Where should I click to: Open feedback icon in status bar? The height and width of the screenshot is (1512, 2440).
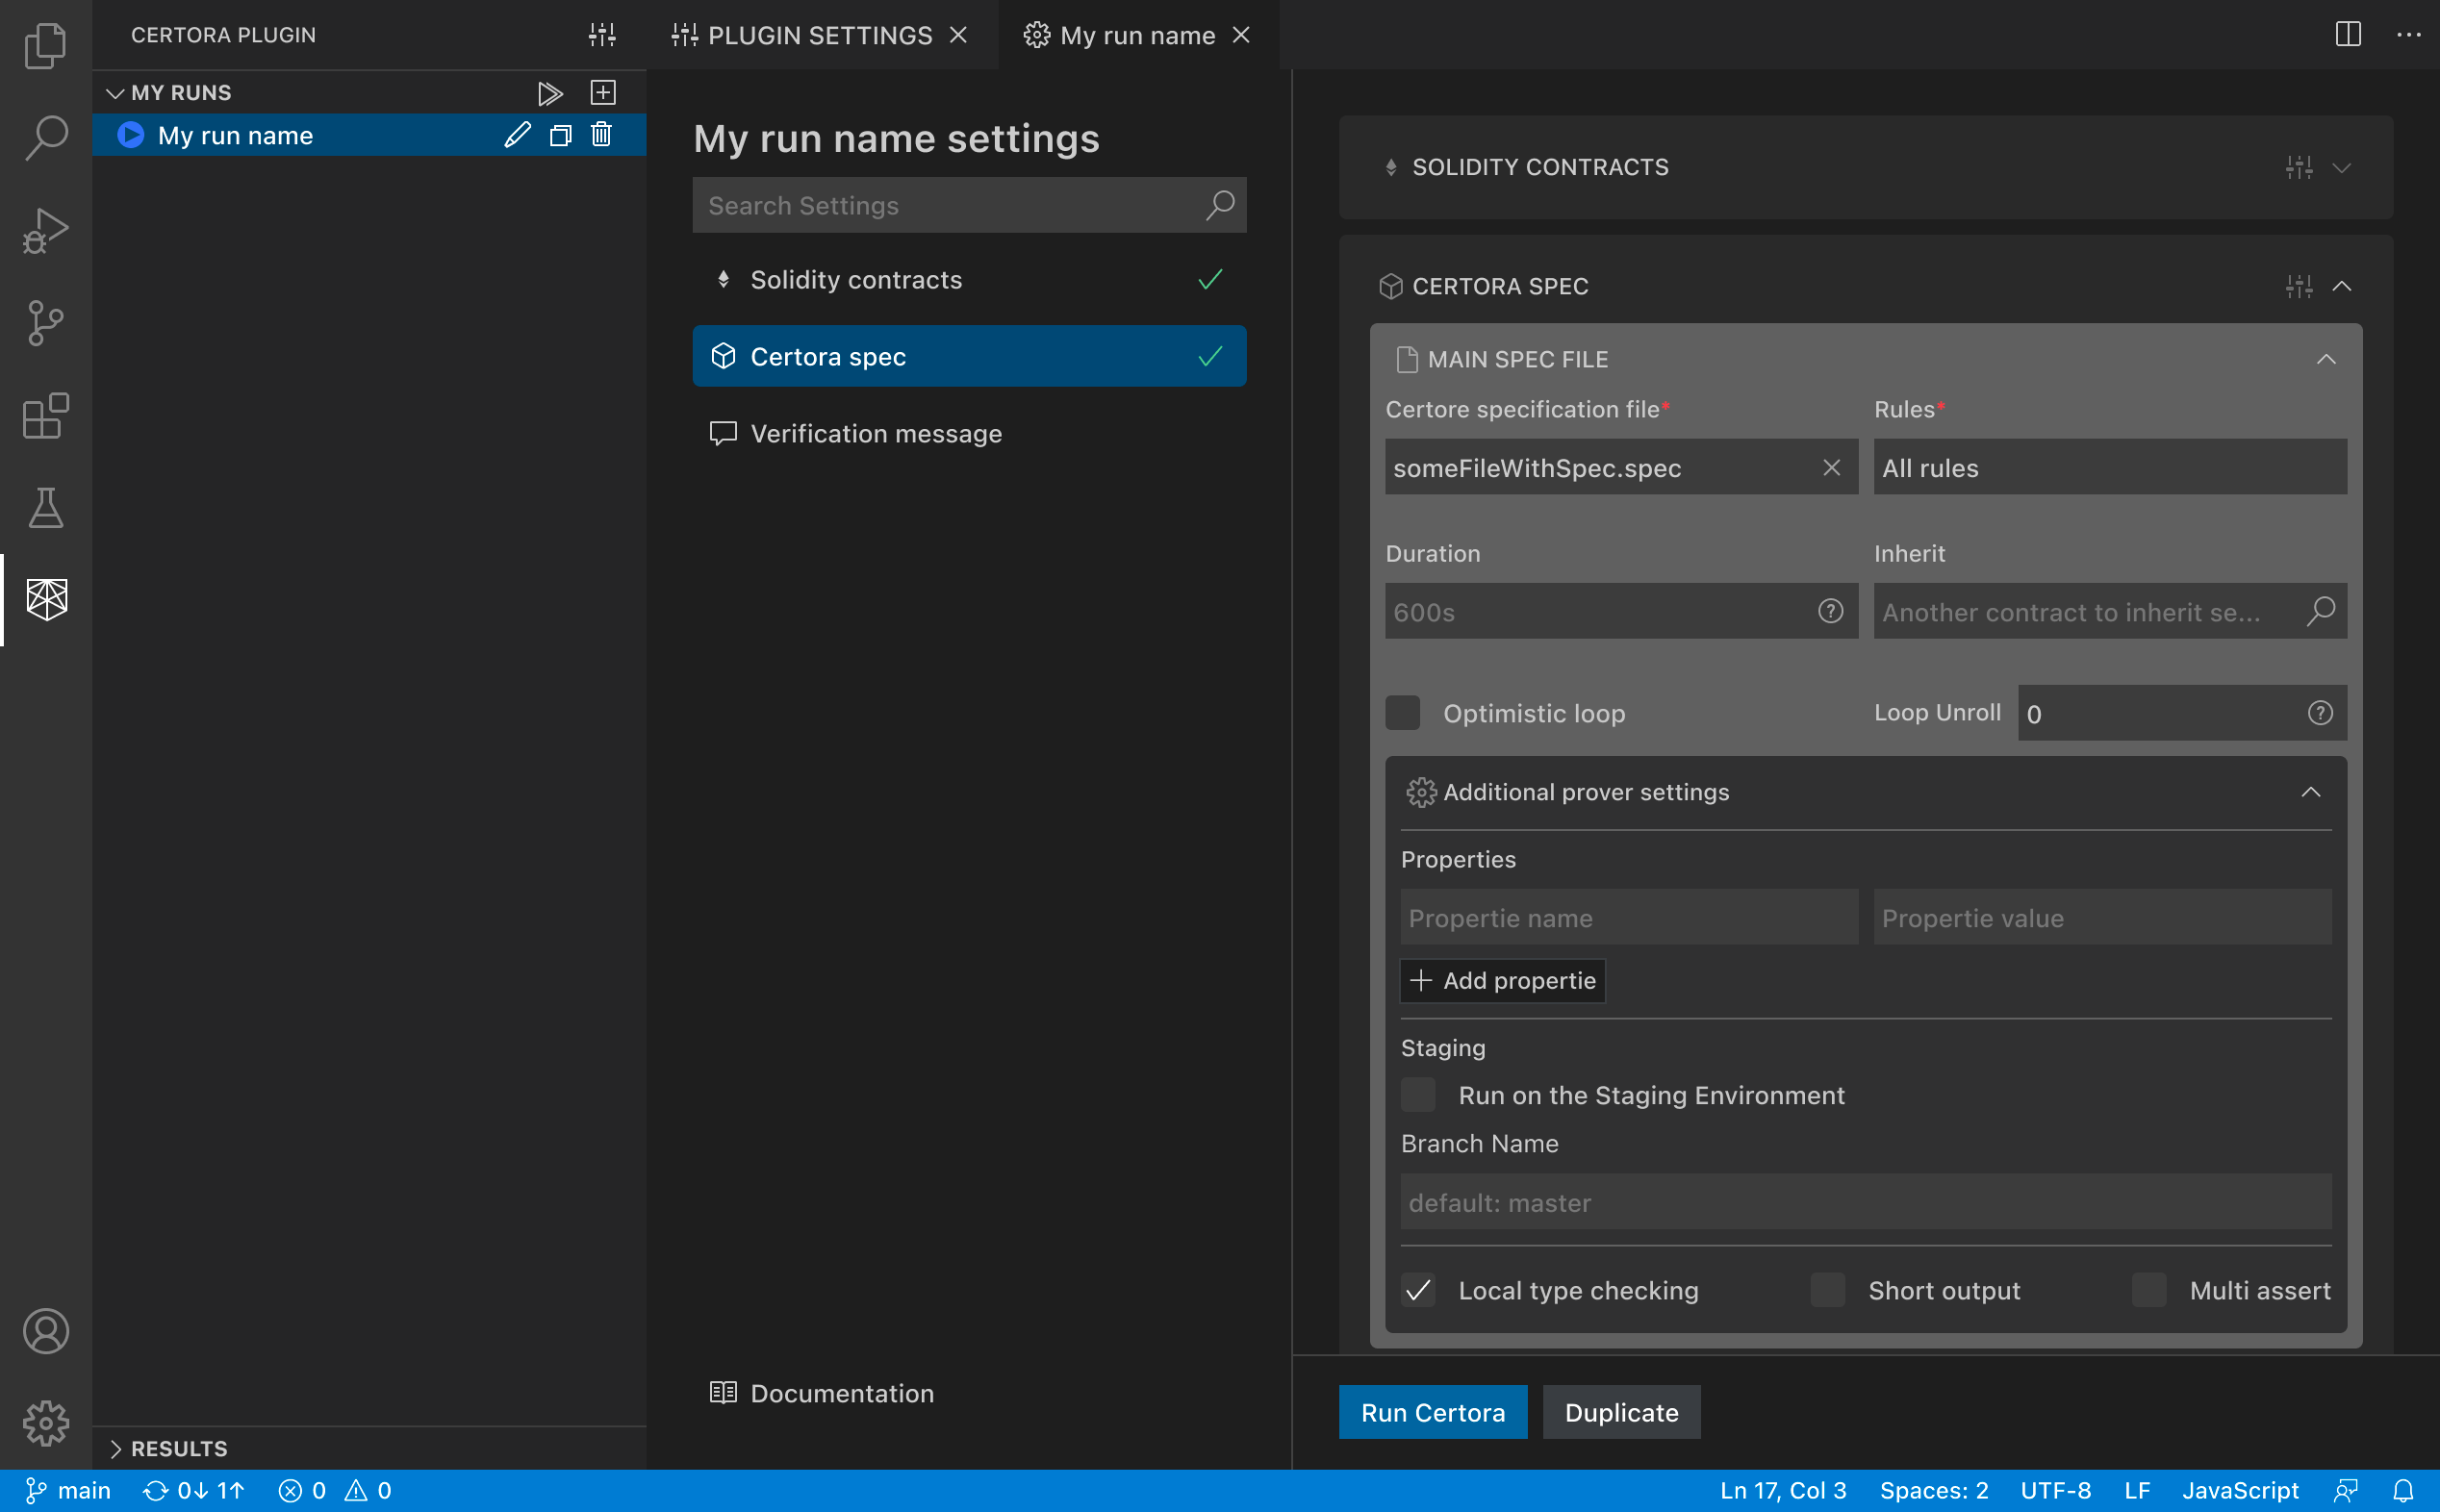[2346, 1491]
